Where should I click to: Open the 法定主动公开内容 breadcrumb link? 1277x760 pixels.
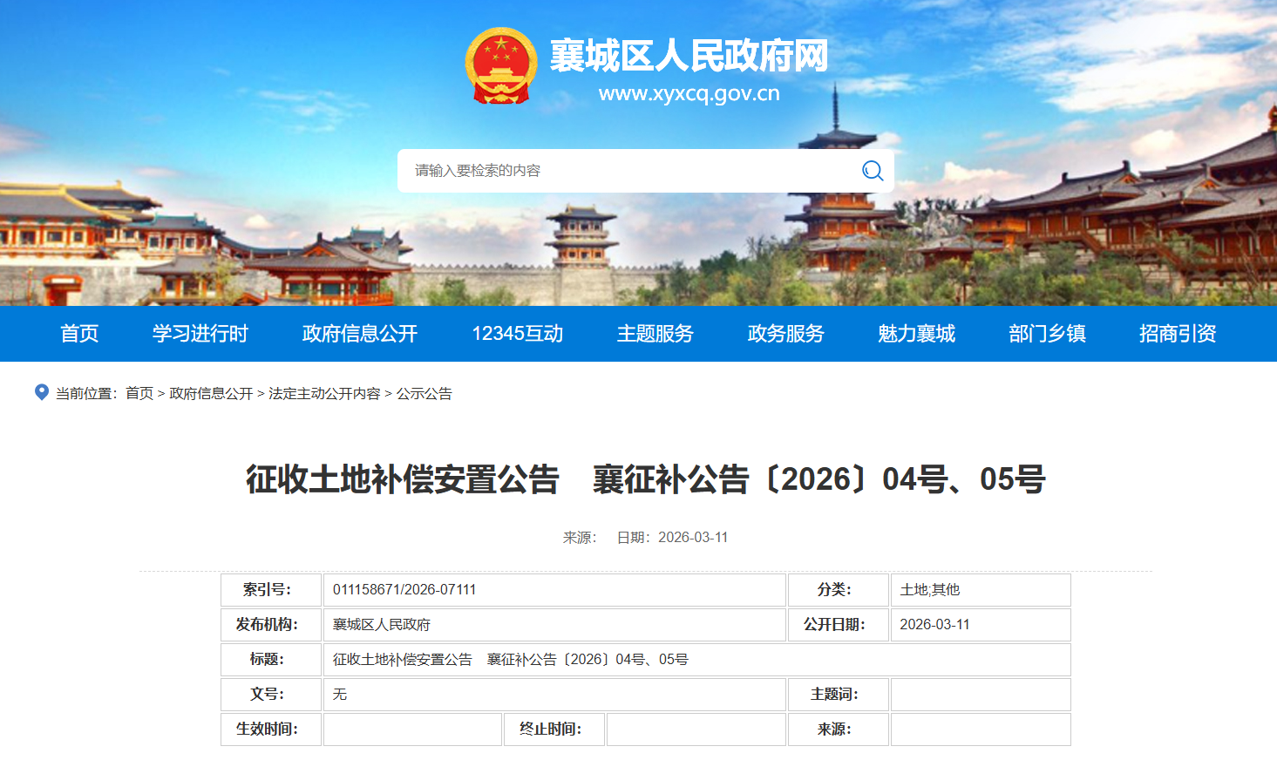click(x=324, y=394)
